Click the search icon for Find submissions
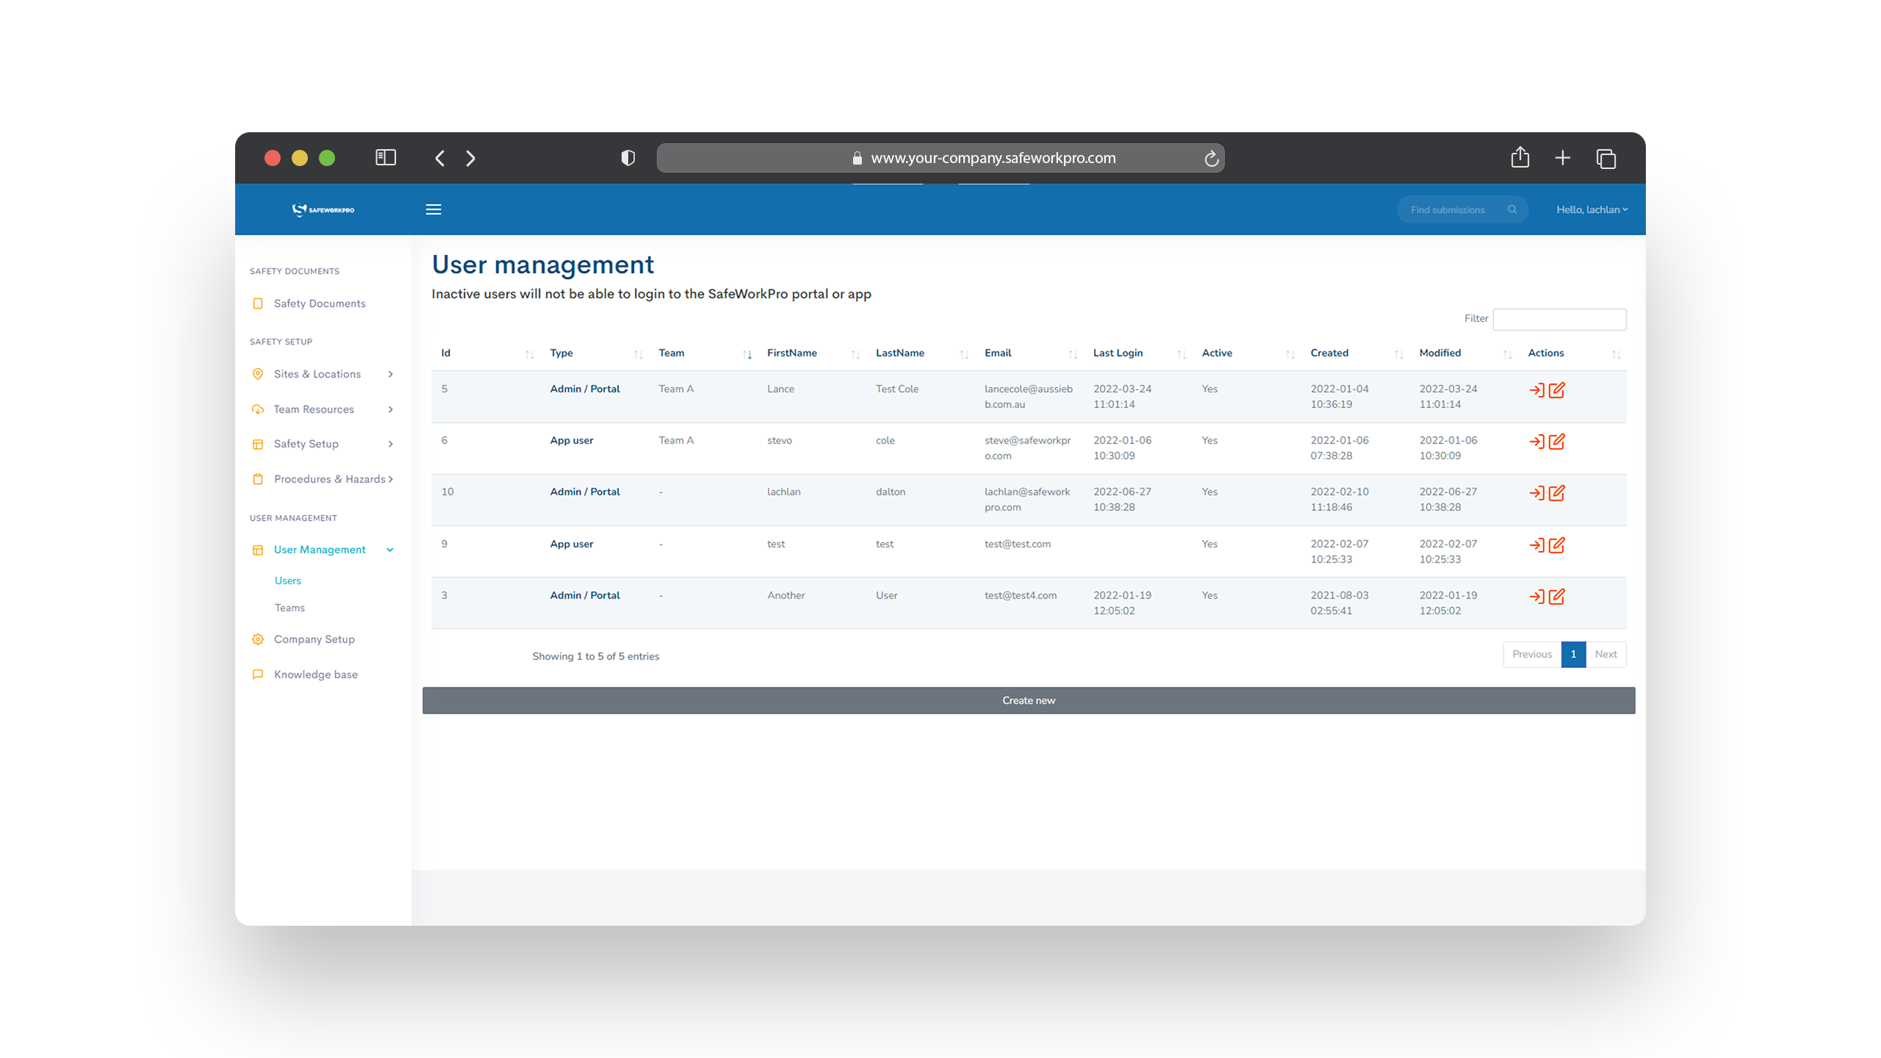This screenshot has width=1881, height=1058. pos(1513,209)
